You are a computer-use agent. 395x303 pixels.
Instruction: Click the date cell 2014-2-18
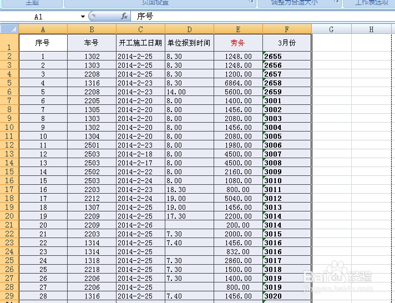140,154
